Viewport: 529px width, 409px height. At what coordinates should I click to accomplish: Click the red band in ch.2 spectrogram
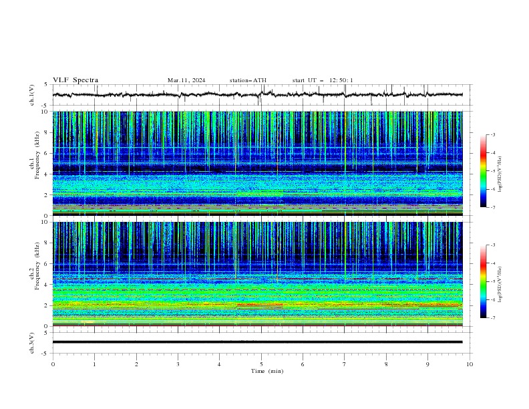260,305
